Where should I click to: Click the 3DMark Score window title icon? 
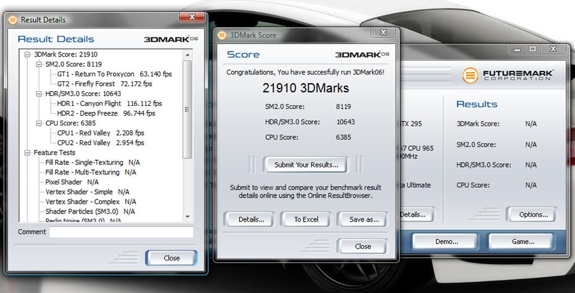(222, 35)
